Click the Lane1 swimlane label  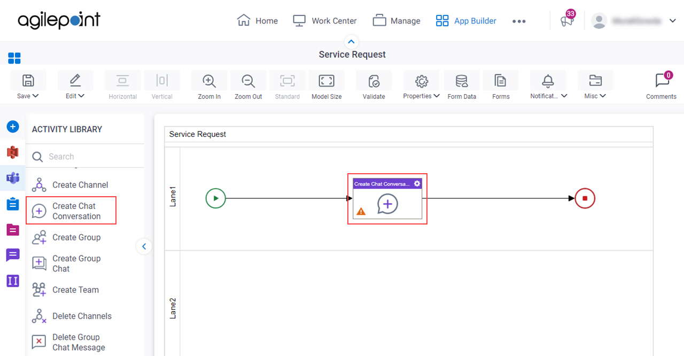(x=173, y=198)
